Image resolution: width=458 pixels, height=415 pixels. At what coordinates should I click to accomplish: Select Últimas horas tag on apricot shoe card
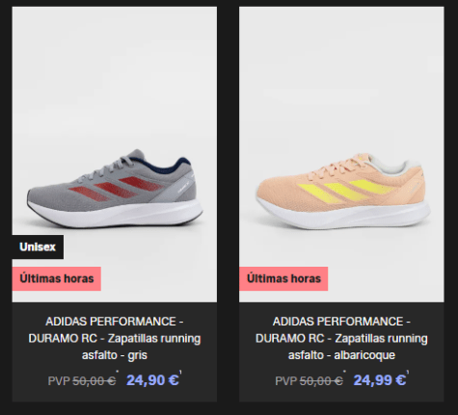(x=283, y=278)
